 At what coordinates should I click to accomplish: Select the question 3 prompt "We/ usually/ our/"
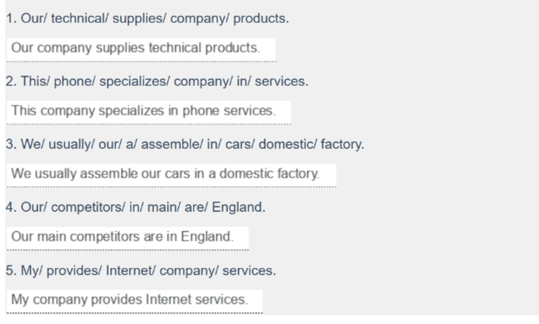coord(185,144)
